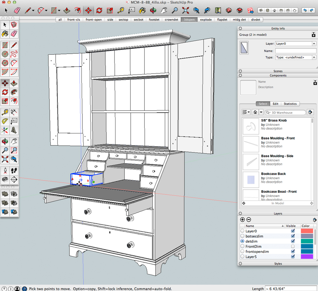
Task: Select the Walk tool footprints icon
Action: point(14,171)
